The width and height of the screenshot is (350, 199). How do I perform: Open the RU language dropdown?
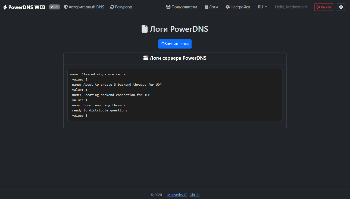coord(262,7)
